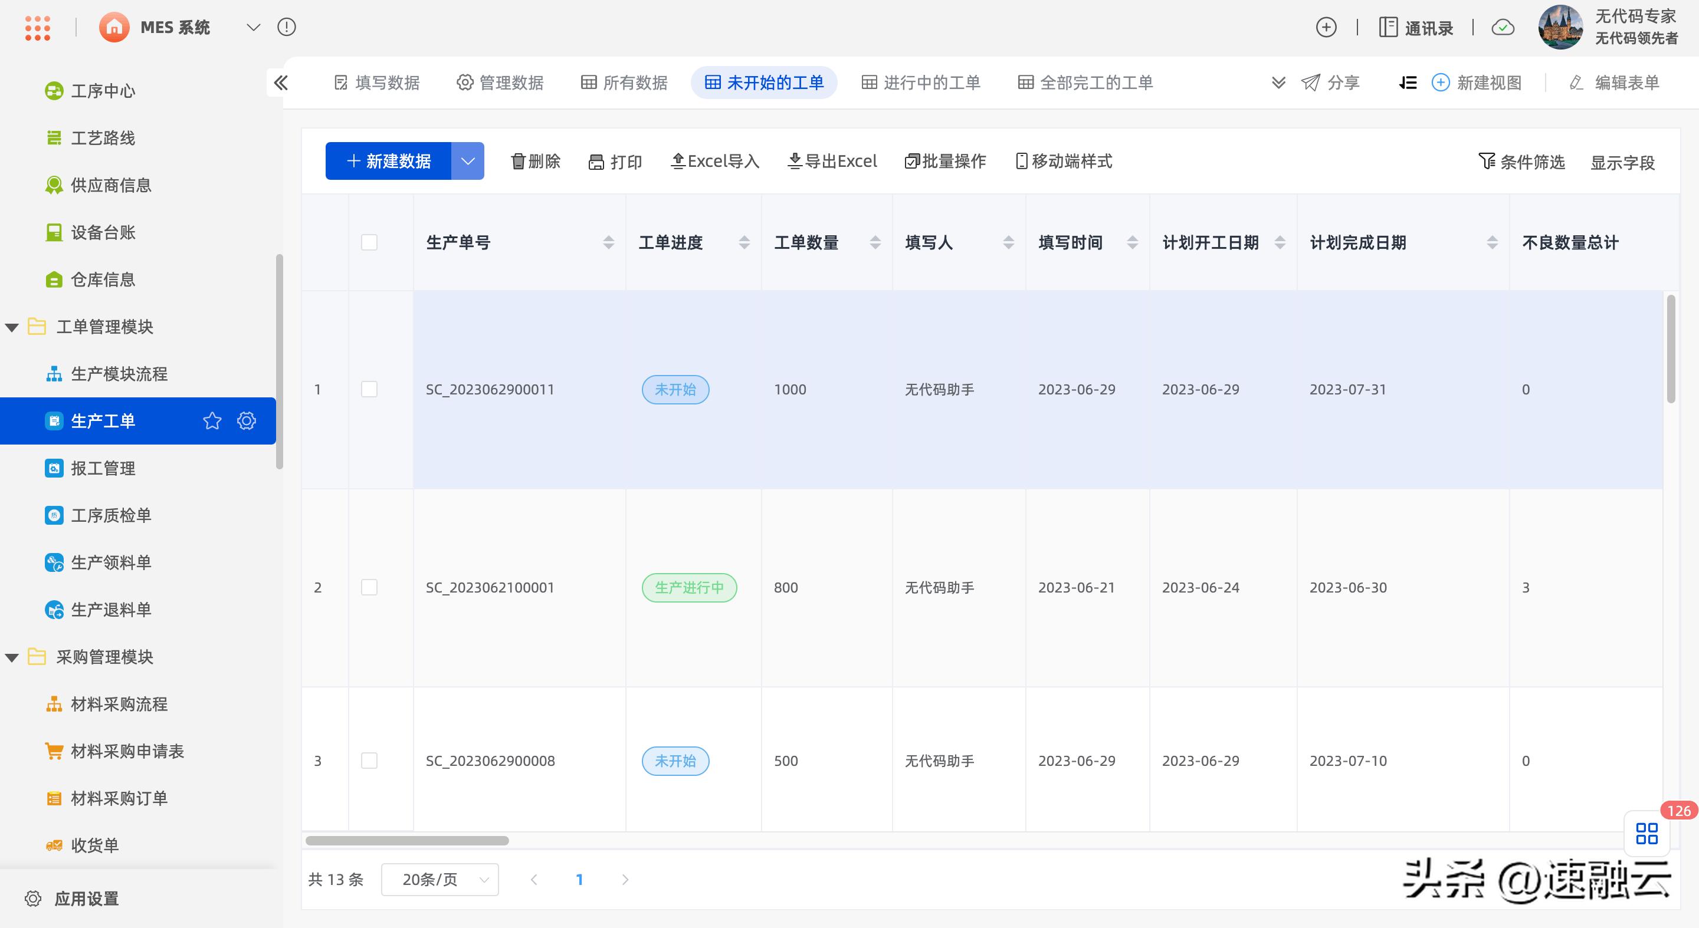
Task: Expand the 新建数据 dropdown arrow
Action: [x=468, y=161]
